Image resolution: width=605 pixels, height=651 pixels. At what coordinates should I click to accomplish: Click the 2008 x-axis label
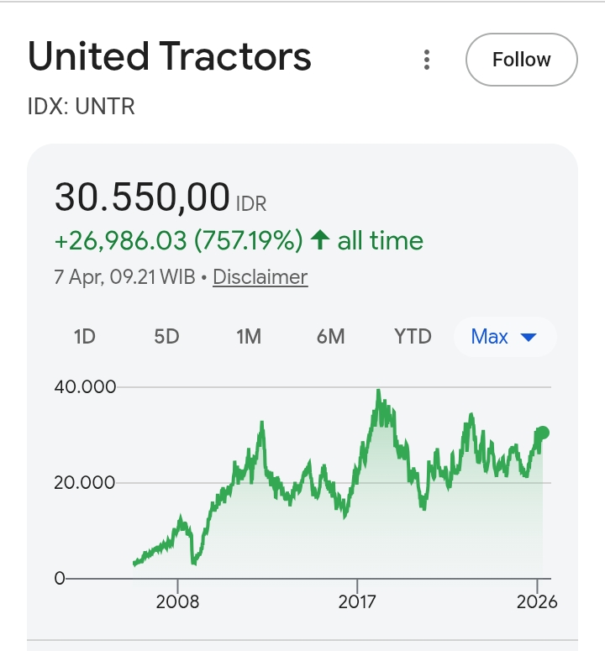click(177, 602)
